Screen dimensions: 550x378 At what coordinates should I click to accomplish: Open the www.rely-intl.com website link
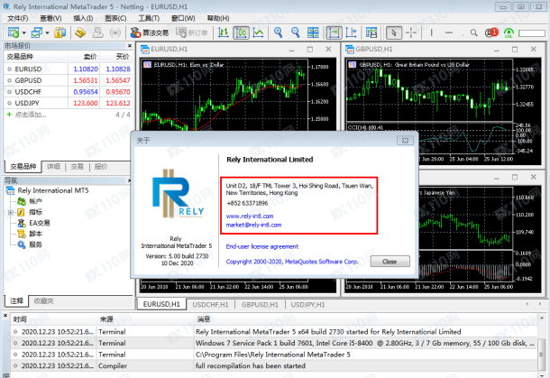coord(248,217)
